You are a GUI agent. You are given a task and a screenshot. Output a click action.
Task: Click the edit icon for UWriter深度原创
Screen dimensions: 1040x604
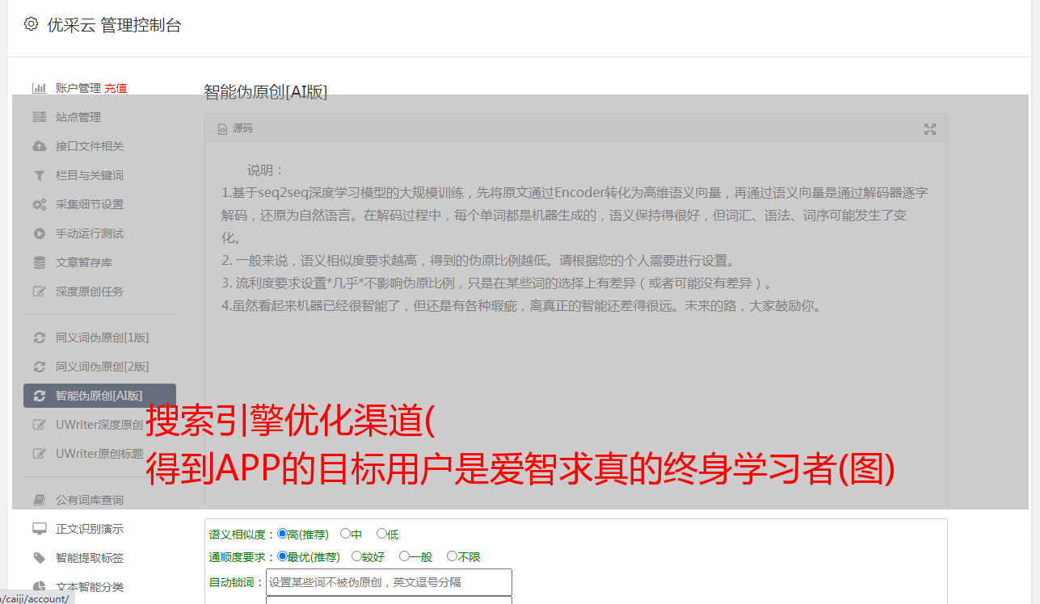(x=39, y=425)
